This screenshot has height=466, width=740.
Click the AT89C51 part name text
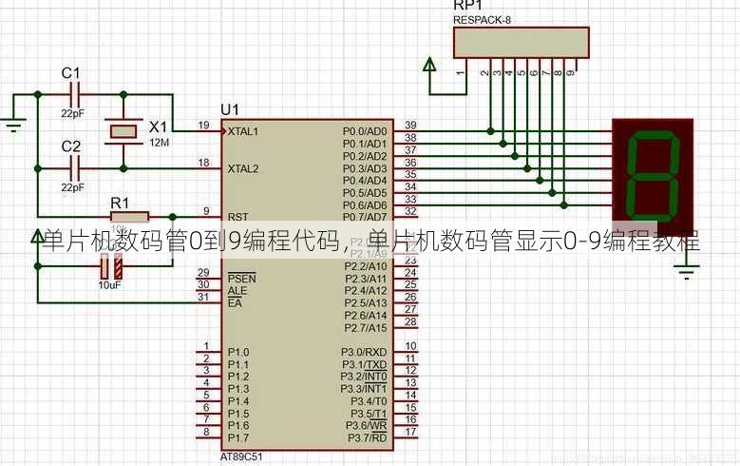[241, 457]
